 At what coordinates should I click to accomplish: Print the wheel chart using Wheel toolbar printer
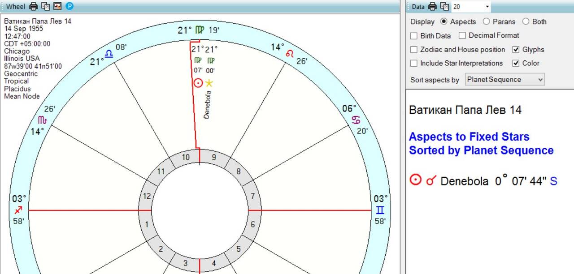(x=34, y=6)
